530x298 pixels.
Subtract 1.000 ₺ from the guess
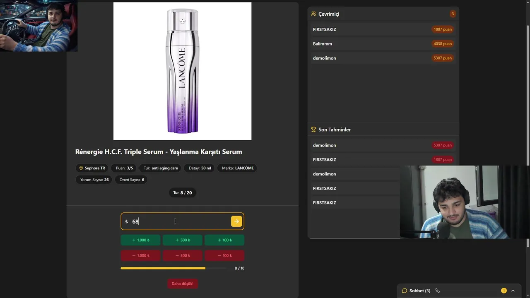[140, 255]
